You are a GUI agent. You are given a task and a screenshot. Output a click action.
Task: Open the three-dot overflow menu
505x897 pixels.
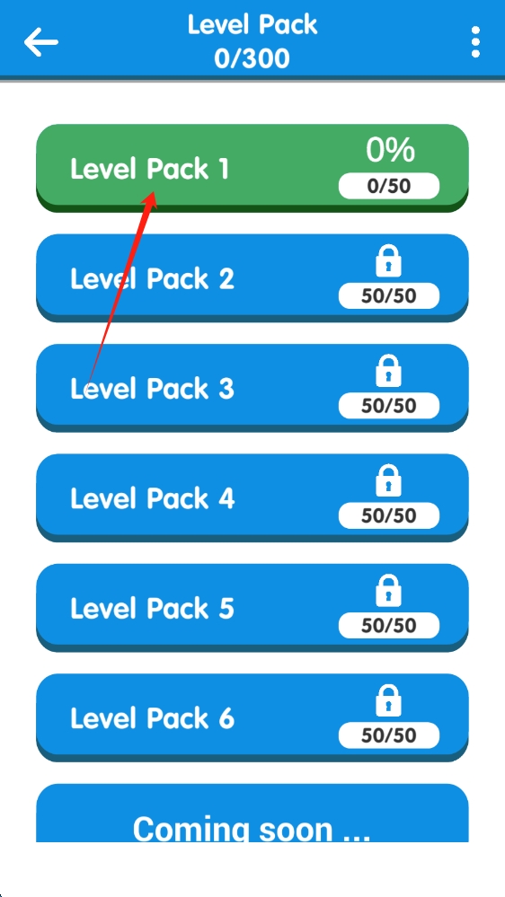tap(475, 42)
